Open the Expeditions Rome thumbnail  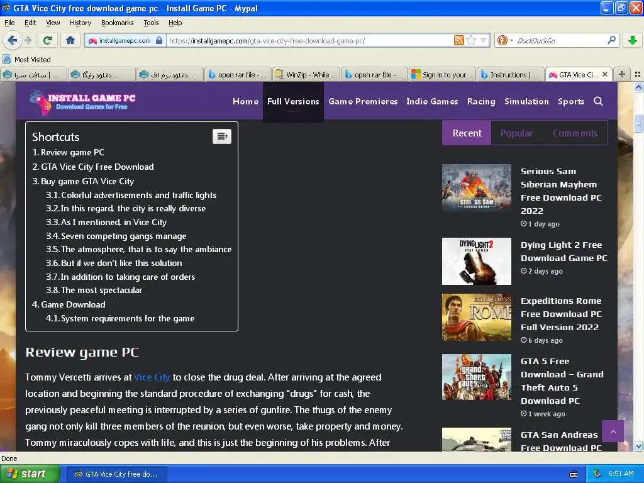click(x=477, y=317)
